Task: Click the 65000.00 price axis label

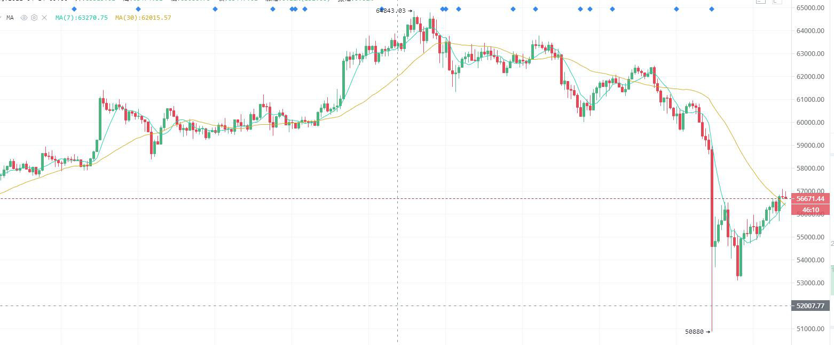Action: point(811,8)
